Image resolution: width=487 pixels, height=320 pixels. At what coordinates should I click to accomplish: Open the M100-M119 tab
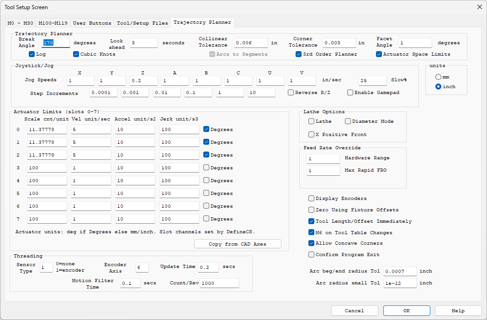(53, 23)
